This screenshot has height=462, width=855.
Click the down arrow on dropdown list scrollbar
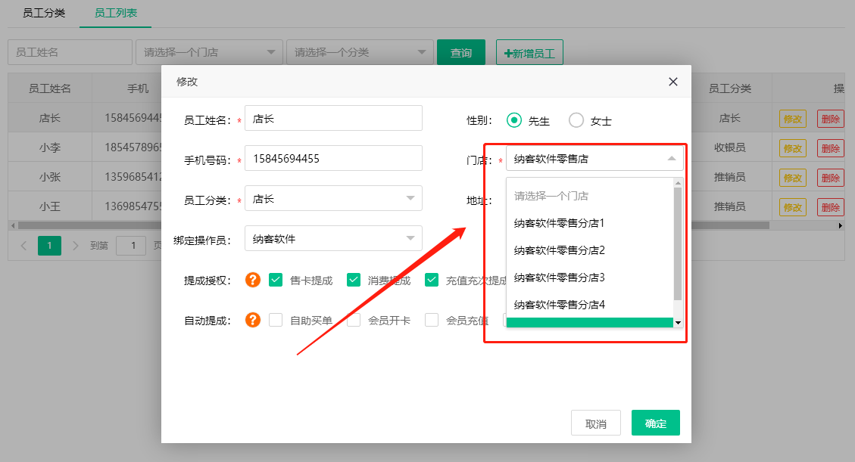point(678,323)
